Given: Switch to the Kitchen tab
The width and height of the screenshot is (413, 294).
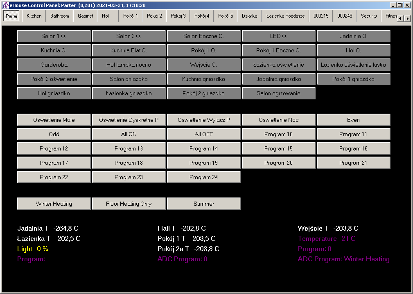Looking at the screenshot, I should click(34, 16).
